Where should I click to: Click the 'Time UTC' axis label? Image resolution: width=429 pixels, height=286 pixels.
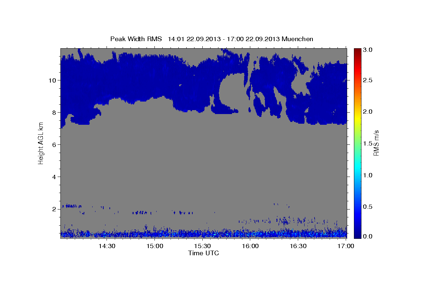pyautogui.click(x=203, y=253)
